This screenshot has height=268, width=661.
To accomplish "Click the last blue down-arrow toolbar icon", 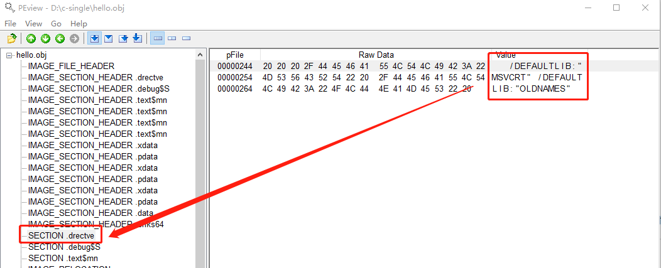I will coord(138,39).
